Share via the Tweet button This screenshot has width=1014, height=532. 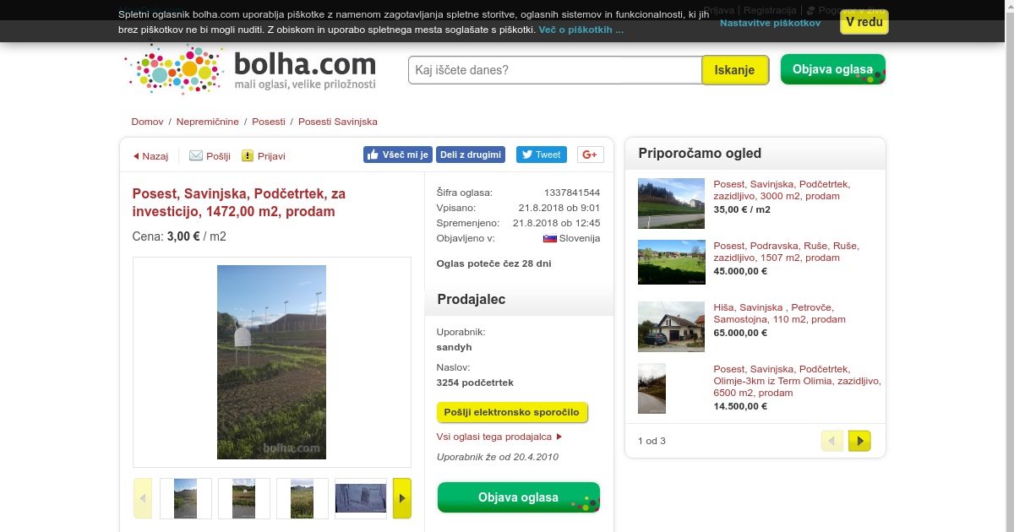coord(541,155)
